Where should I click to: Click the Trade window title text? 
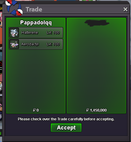point(34,9)
